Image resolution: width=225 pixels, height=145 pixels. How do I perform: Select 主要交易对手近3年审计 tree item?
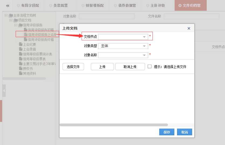39,64
